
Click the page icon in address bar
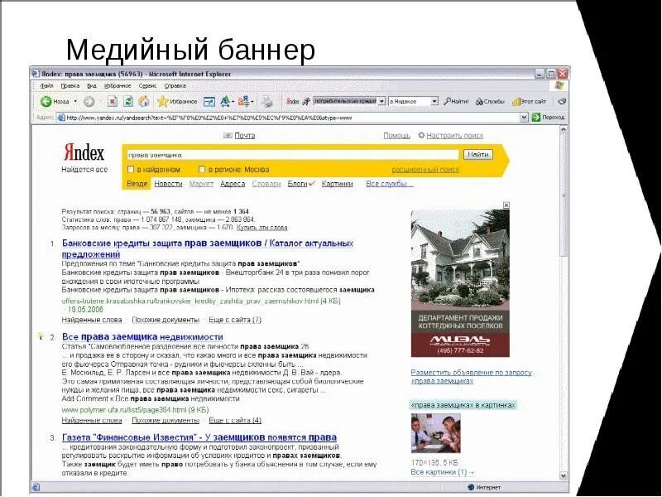tap(61, 117)
